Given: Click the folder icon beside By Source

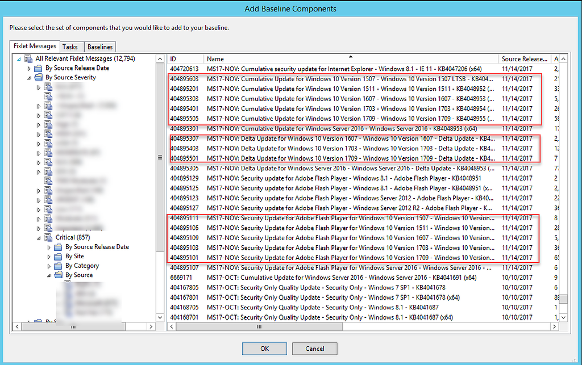Looking at the screenshot, I should click(x=57, y=275).
